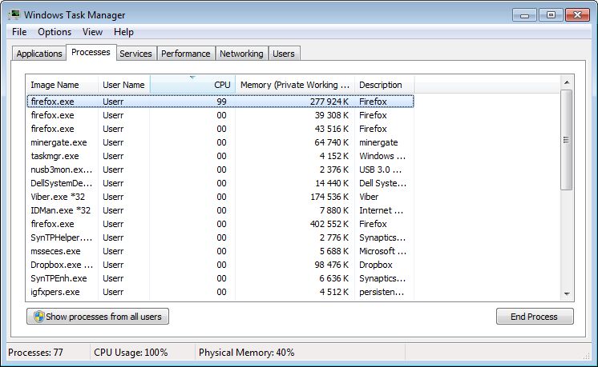This screenshot has height=367, width=598.
Task: Select firefox.exe row with 39 308 K
Action: 220,115
